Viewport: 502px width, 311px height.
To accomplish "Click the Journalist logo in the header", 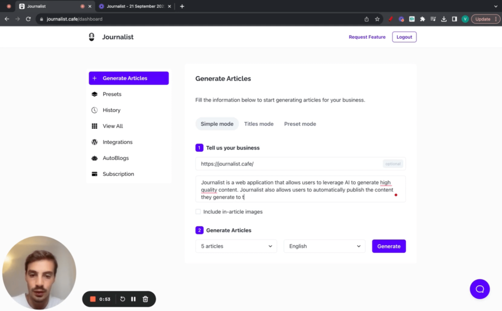I will coord(110,37).
